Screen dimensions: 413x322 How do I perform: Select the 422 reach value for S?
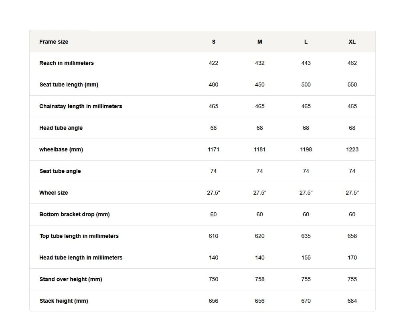[213, 63]
